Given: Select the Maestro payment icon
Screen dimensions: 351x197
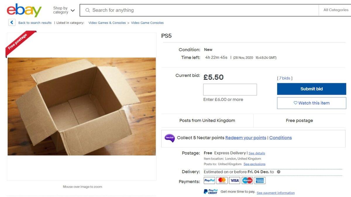Looking at the screenshot, I should (247, 180).
